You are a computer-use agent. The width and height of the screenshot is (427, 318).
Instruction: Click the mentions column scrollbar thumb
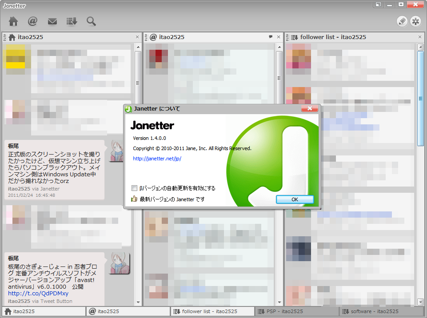click(279, 78)
